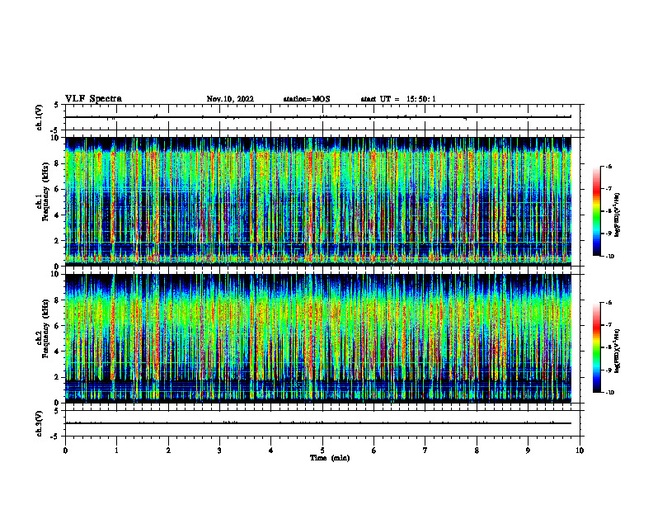This screenshot has width=653, height=505.
Task: Click the "6" kHz tick label on ch.2 axis
Action: (x=58, y=326)
